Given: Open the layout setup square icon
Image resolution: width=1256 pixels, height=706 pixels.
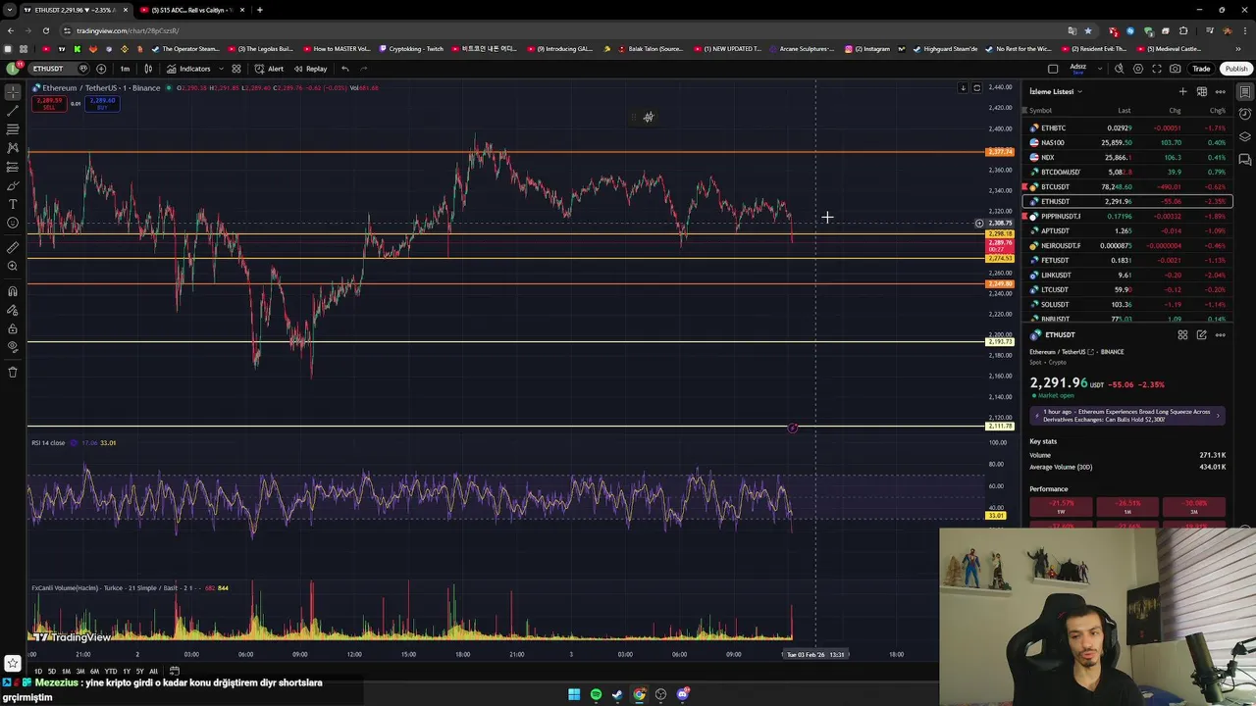Looking at the screenshot, I should tap(1053, 69).
